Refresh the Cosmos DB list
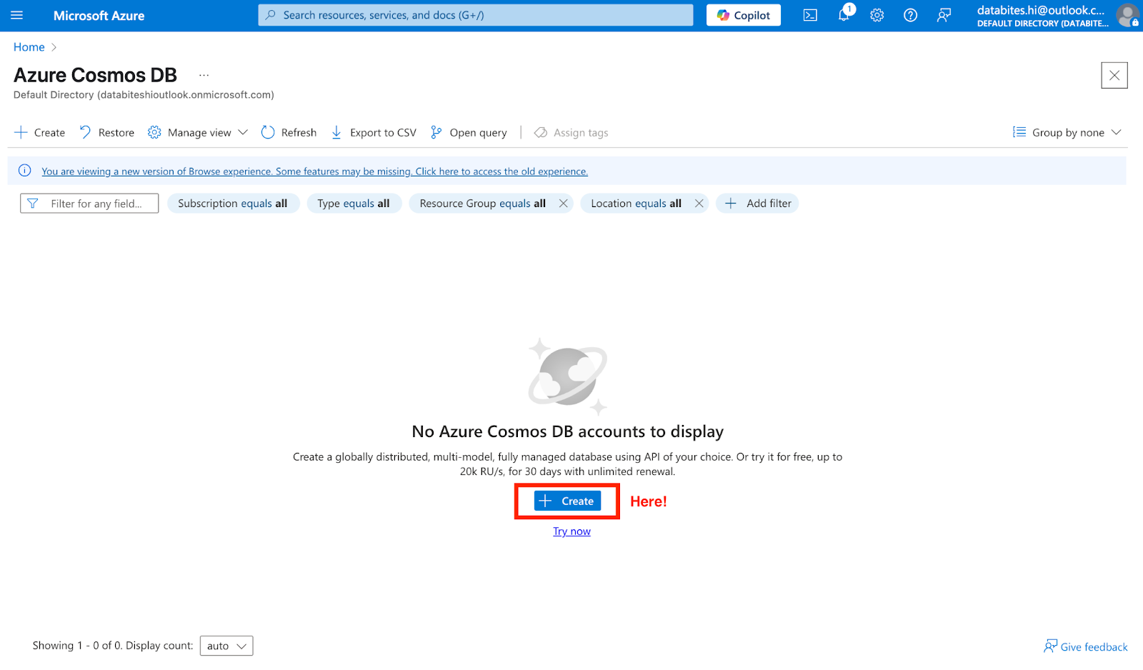This screenshot has width=1143, height=670. coord(289,132)
